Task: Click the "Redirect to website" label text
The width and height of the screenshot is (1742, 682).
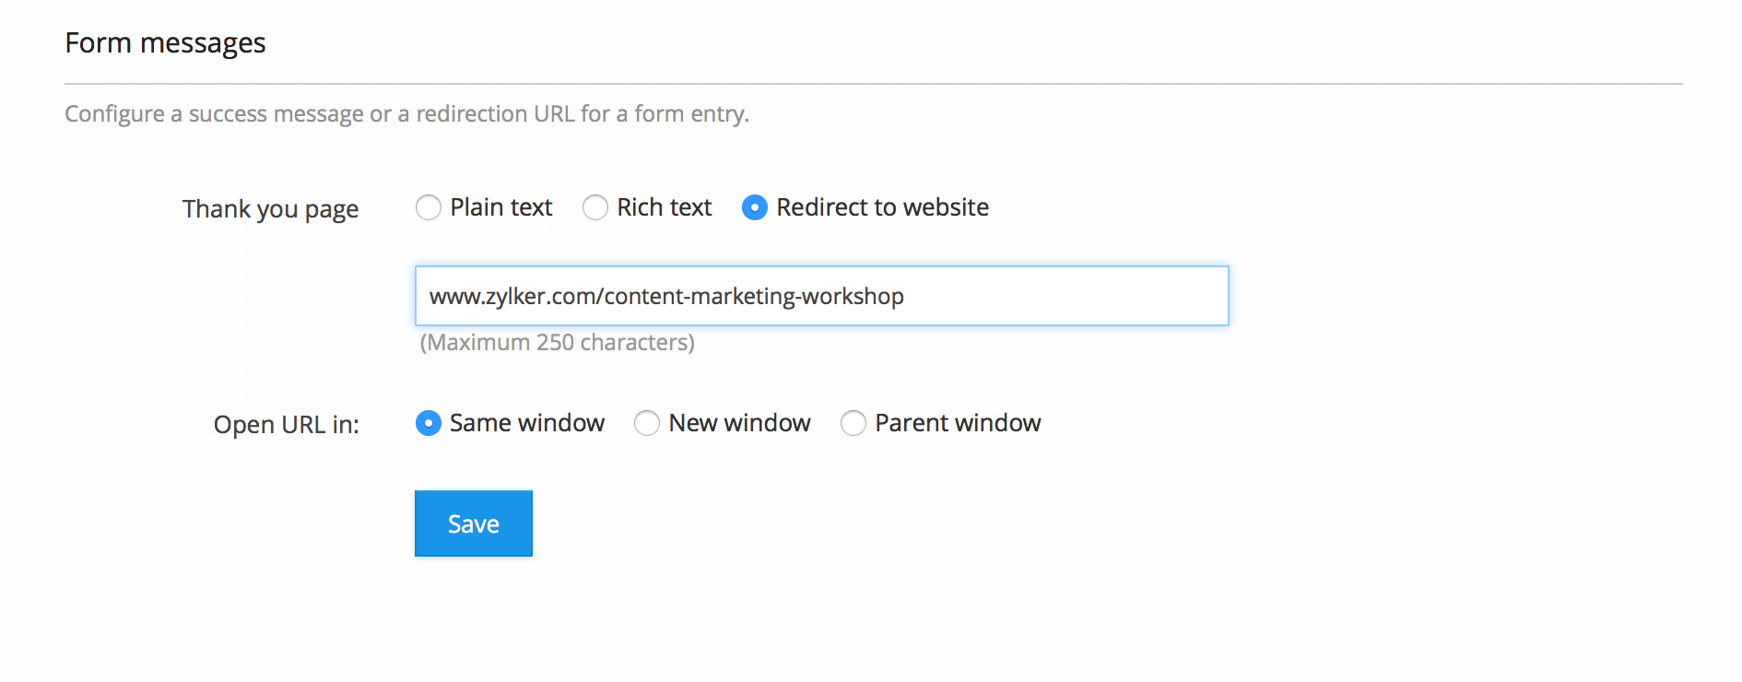Action: [x=882, y=207]
